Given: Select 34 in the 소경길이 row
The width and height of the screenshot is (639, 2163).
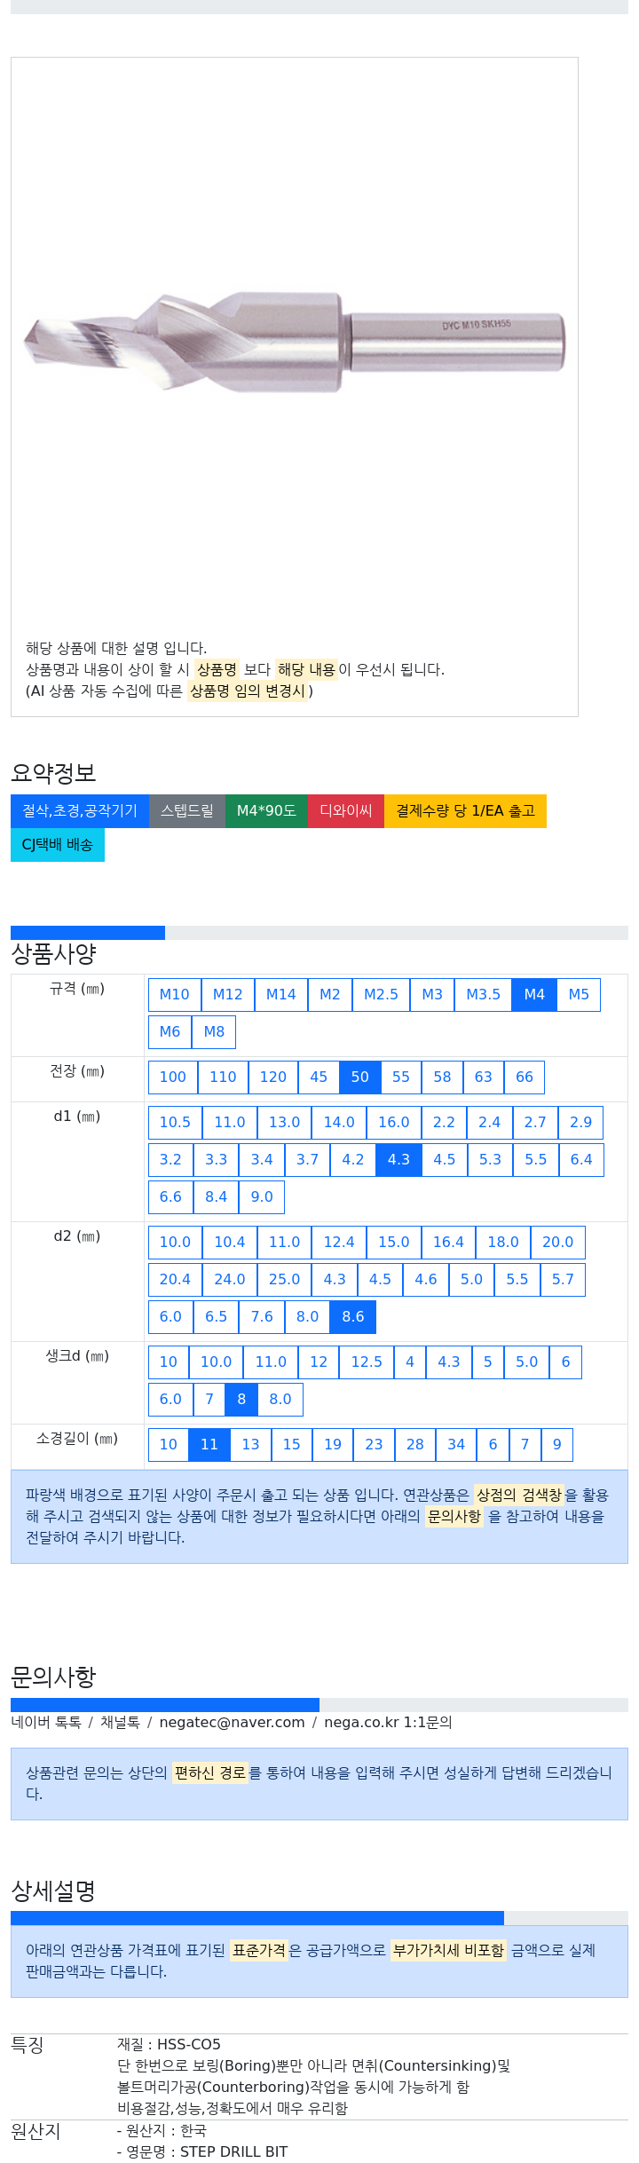Looking at the screenshot, I should coord(456,1444).
